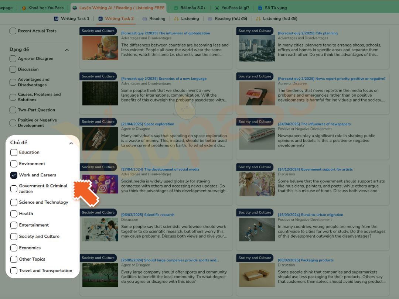Click the Reading tab book icon

145,18
